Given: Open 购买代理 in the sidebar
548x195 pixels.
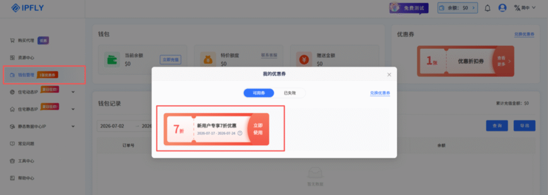Looking at the screenshot, I should coord(26,41).
